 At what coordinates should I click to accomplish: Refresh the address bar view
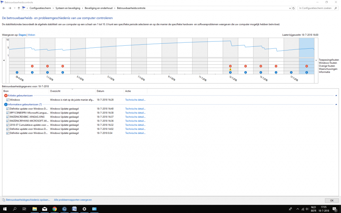293,8
